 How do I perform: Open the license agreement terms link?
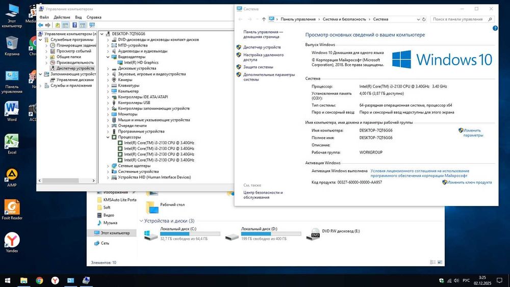click(420, 173)
